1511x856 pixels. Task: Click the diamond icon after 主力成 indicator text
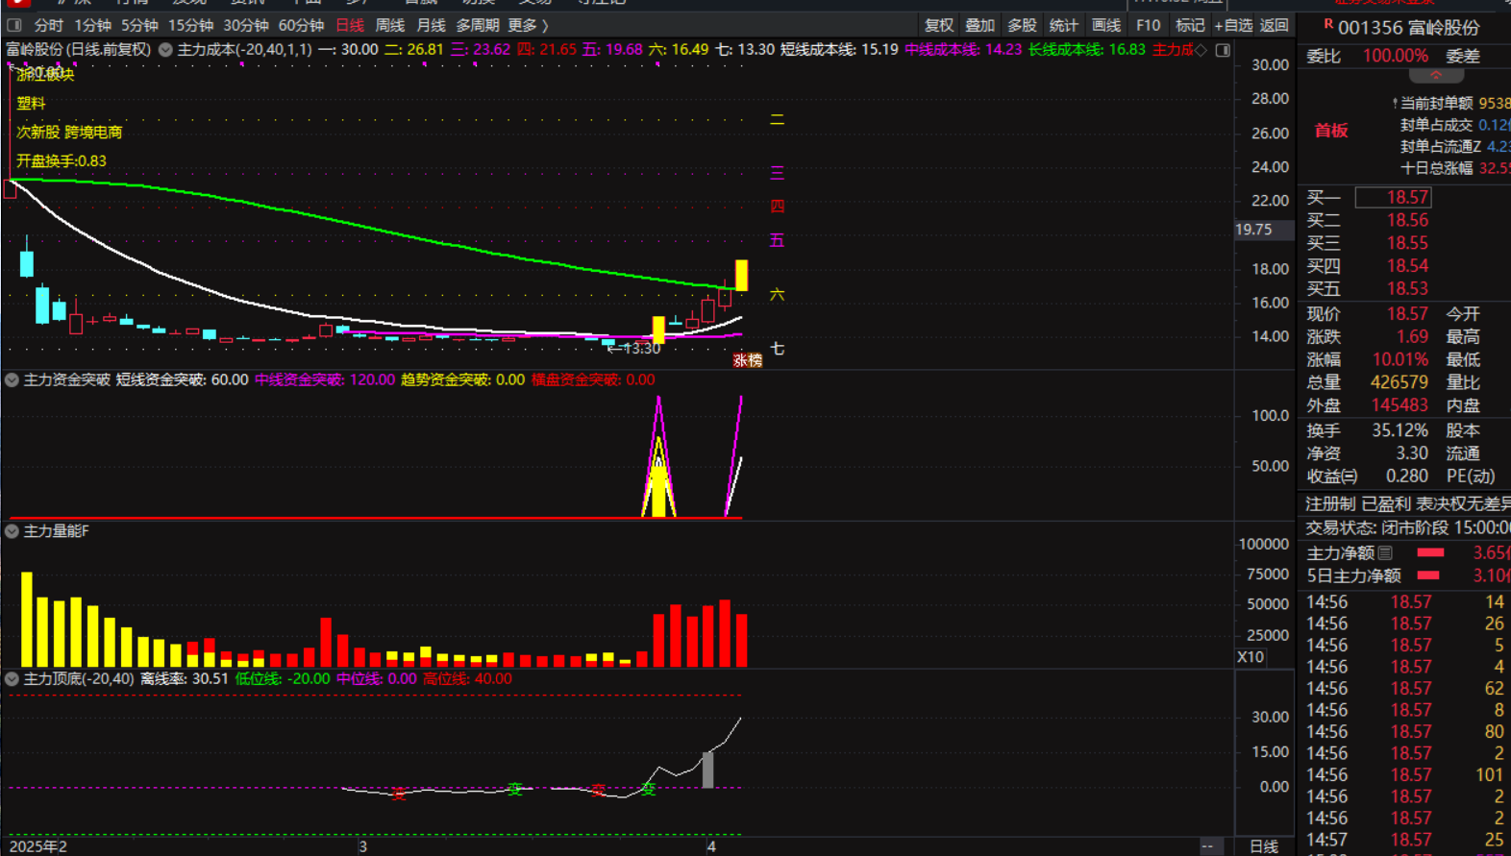(1201, 50)
